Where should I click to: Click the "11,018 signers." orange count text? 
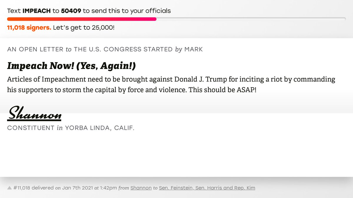click(29, 28)
